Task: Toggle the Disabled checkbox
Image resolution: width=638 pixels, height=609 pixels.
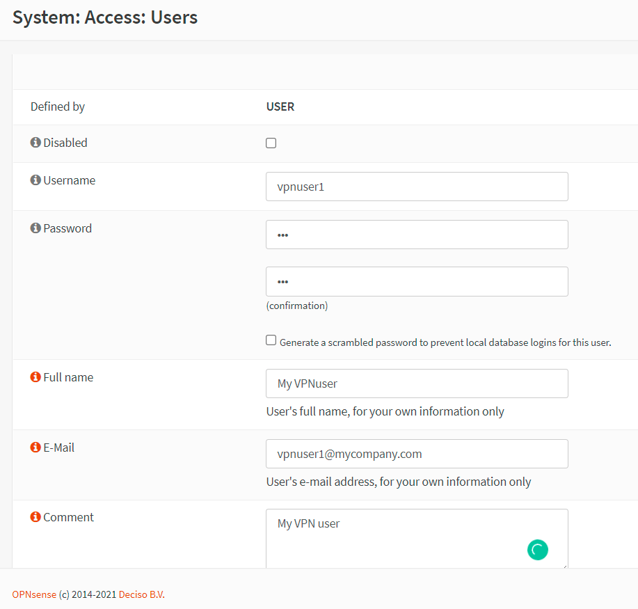Action: click(x=271, y=143)
